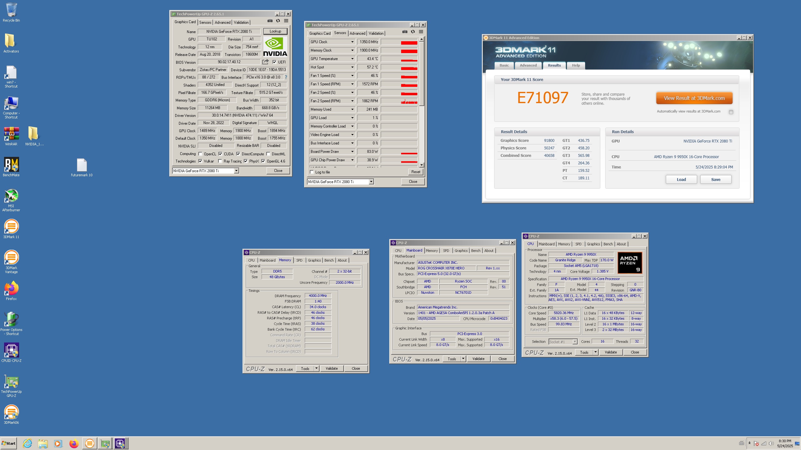
Task: Click the camera icon in GPU-Z Sensors window
Action: (405, 32)
